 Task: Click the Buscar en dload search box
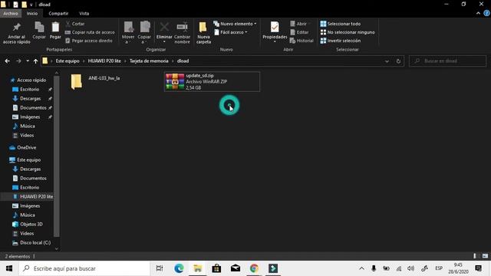pyautogui.click(x=447, y=61)
